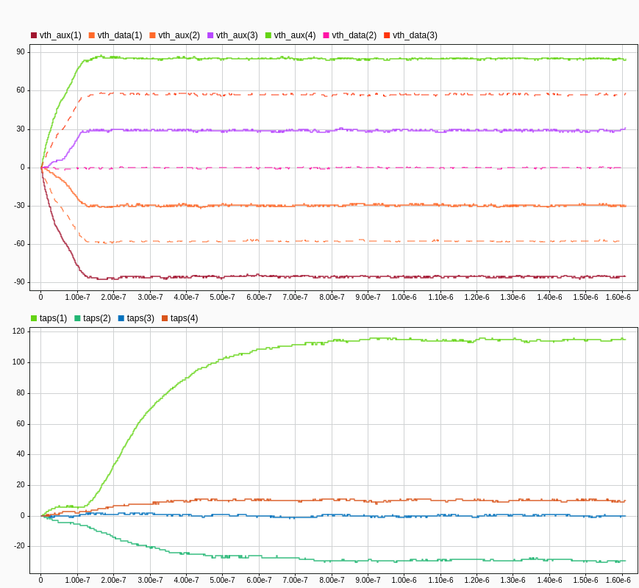Click the brown taps(4) legend marker
Image resolution: width=639 pixels, height=588 pixels.
(x=164, y=318)
